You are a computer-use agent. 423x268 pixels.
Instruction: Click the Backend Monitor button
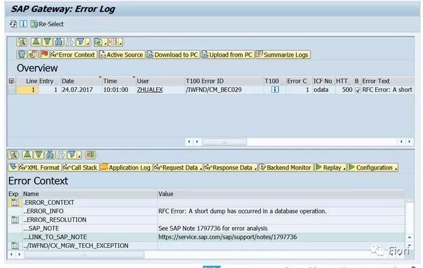coord(286,167)
